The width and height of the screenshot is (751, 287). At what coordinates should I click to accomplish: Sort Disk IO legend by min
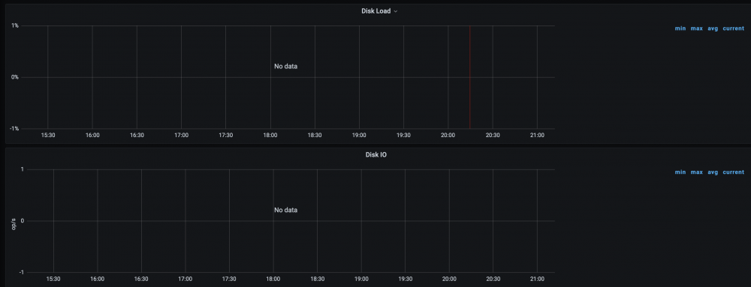coord(680,172)
